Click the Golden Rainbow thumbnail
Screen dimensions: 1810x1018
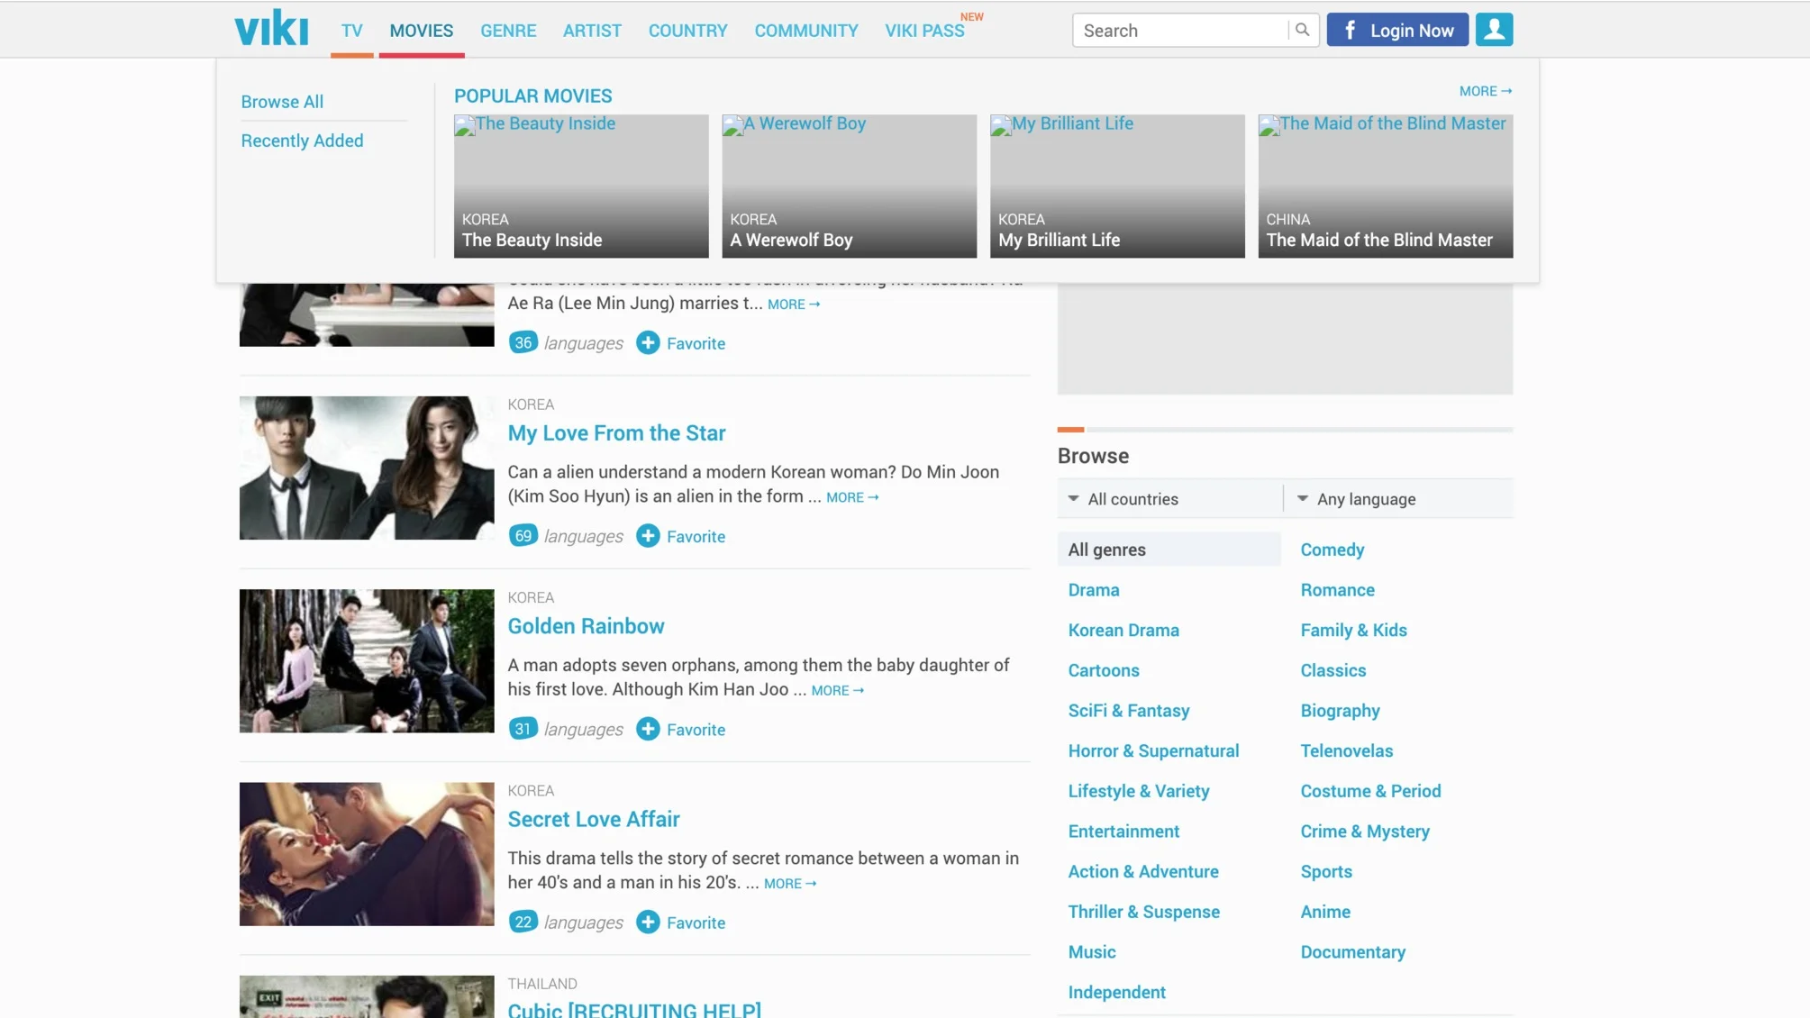(x=367, y=660)
